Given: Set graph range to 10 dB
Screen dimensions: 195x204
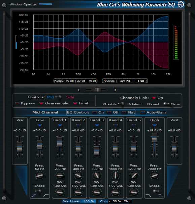Looking at the screenshot, I should 70,81.
